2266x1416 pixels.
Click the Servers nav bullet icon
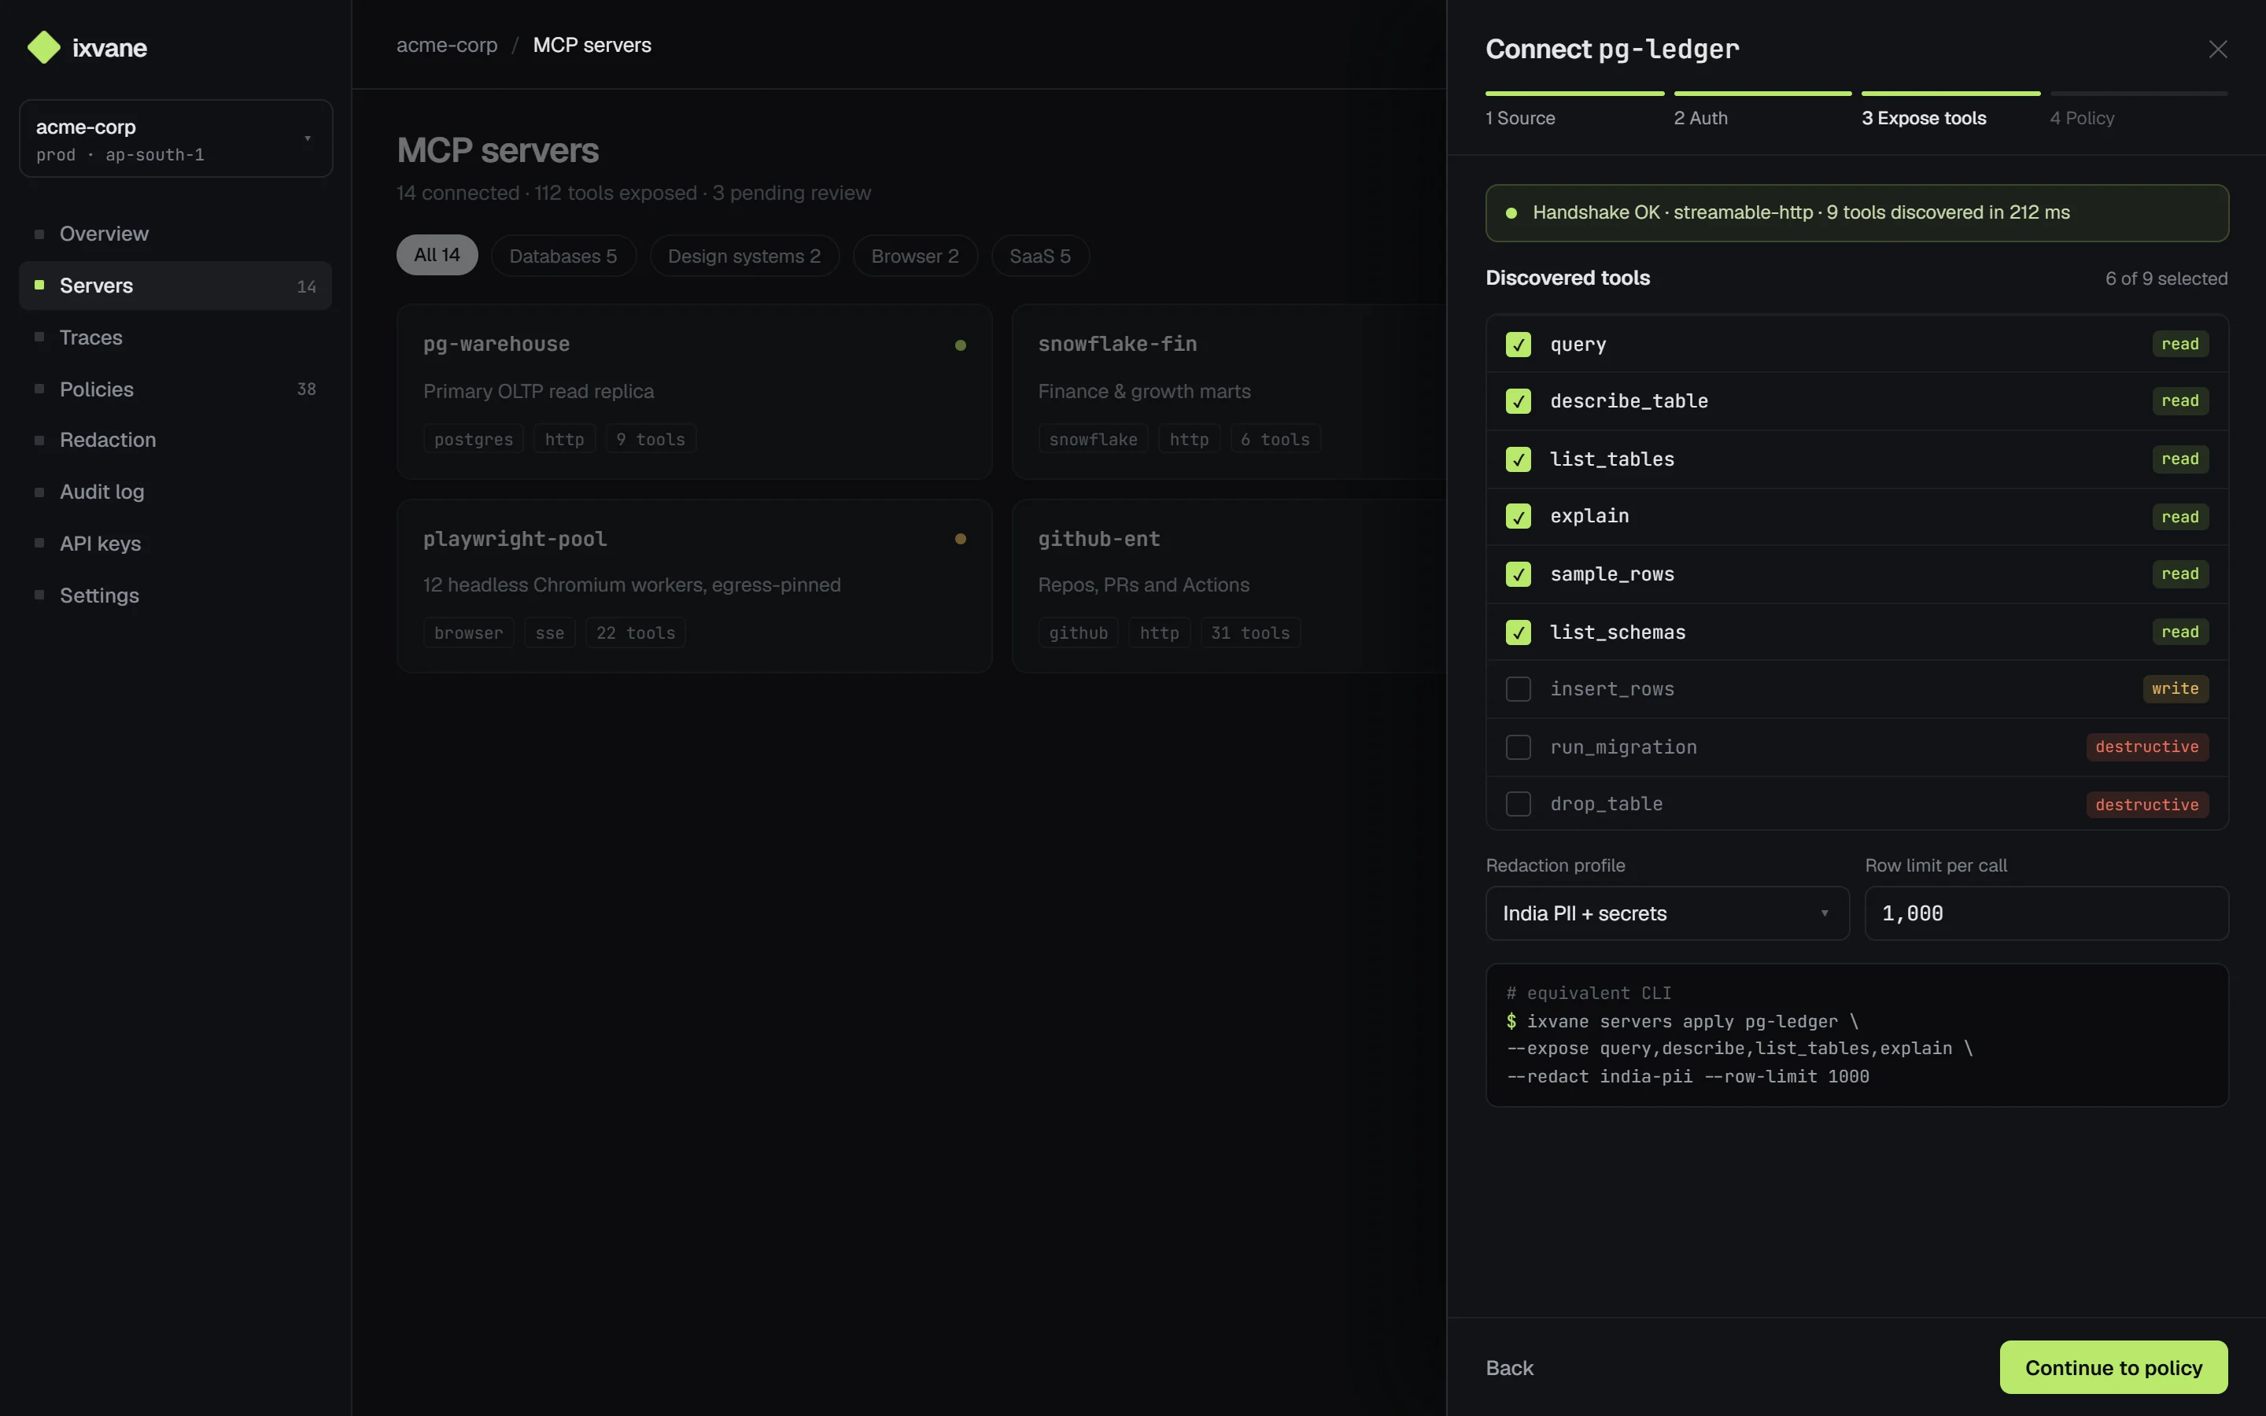[x=39, y=285]
